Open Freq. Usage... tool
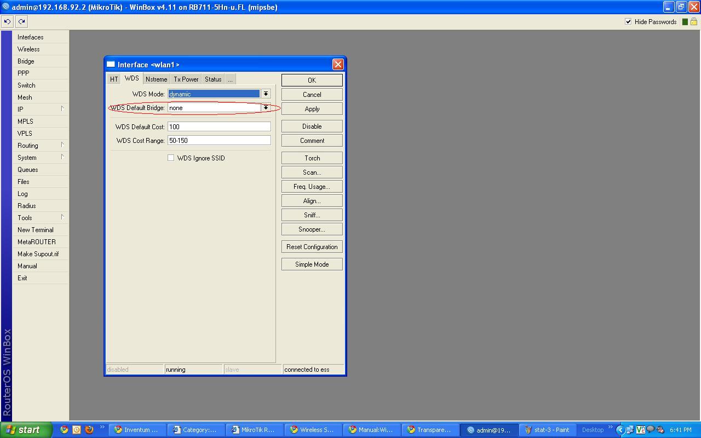The height and width of the screenshot is (438, 701). (x=312, y=187)
